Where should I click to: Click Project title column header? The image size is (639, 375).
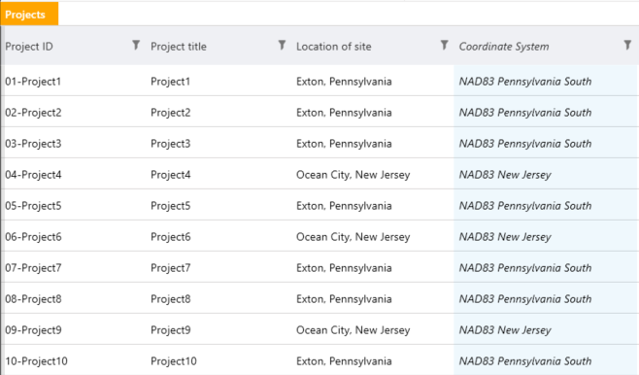179,47
